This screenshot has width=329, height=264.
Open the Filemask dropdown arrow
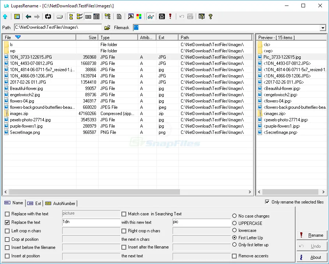(323, 28)
